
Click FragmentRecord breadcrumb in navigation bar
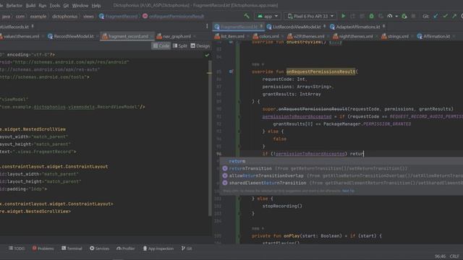[x=118, y=16]
